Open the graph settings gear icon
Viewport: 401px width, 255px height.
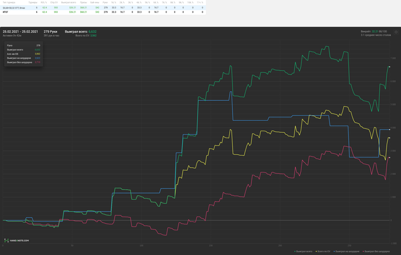(x=396, y=32)
